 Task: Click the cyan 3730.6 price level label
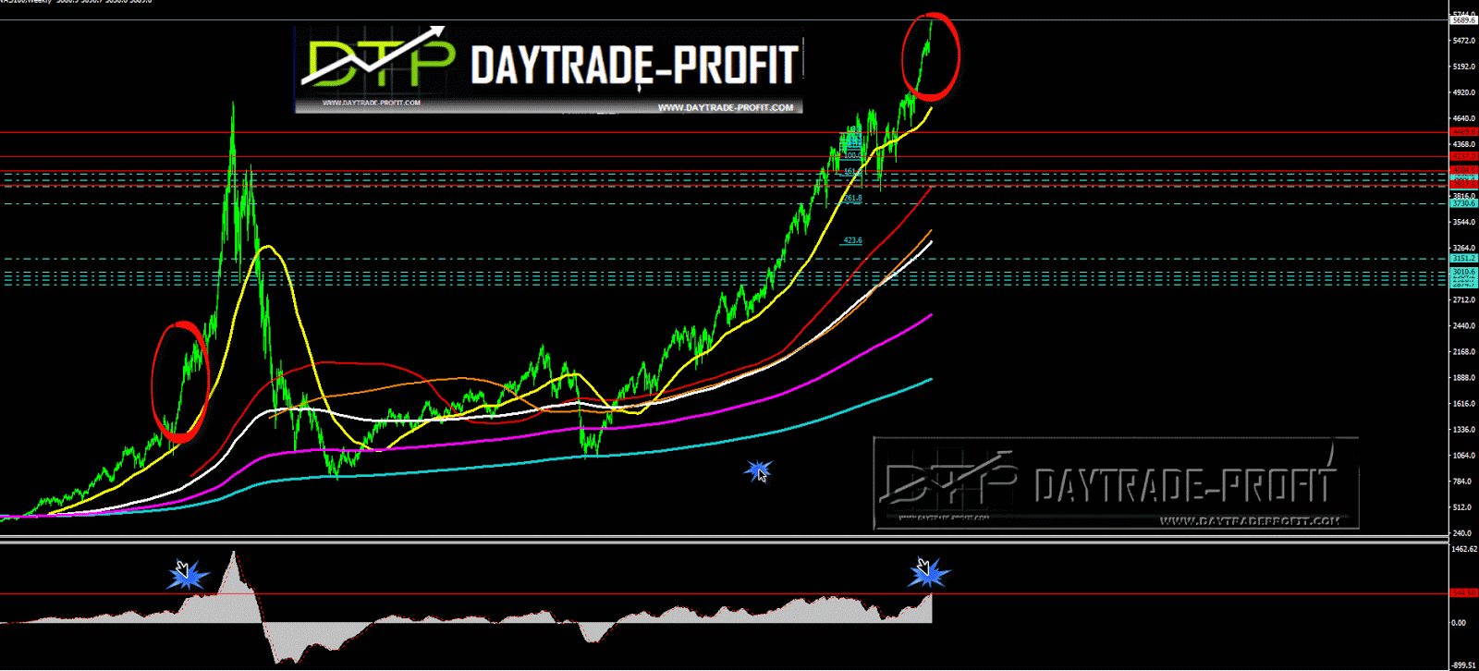[1463, 204]
